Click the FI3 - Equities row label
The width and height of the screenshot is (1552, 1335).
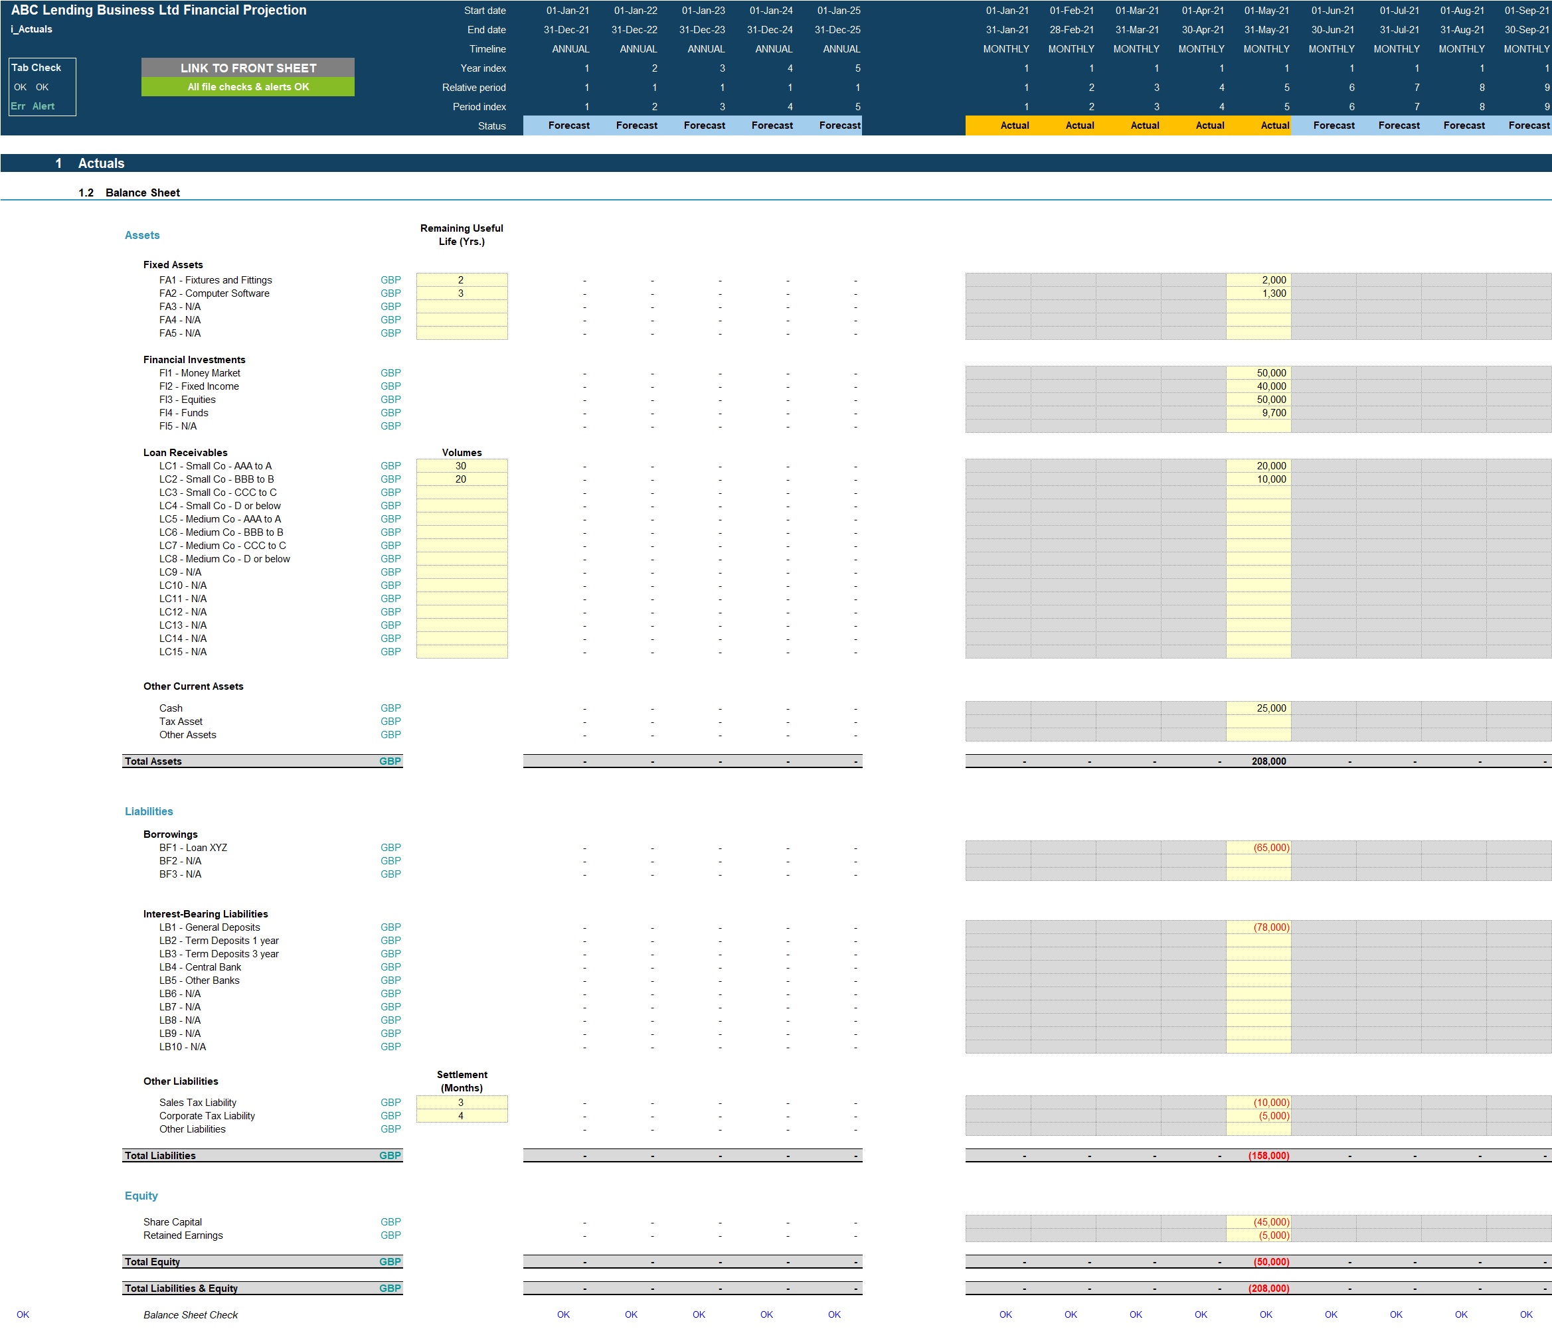tap(187, 400)
